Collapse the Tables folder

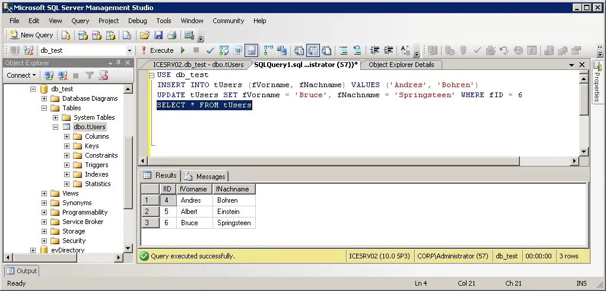[x=44, y=108]
